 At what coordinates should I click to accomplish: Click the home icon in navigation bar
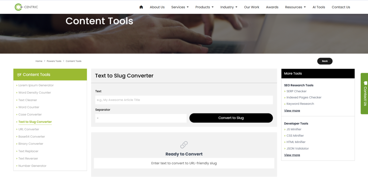141,7
